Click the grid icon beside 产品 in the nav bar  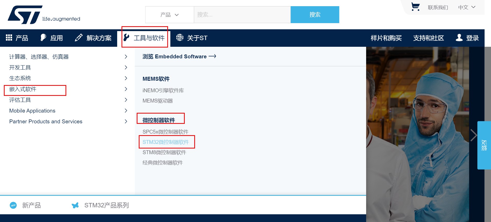point(9,38)
